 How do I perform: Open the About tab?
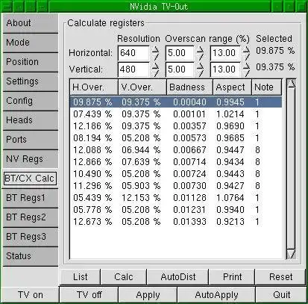(x=31, y=23)
